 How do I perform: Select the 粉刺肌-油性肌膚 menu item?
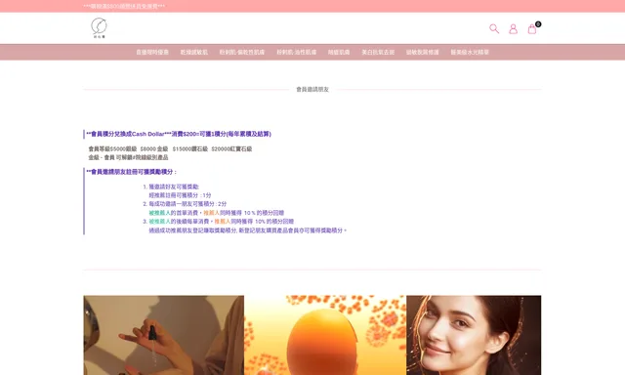point(297,52)
